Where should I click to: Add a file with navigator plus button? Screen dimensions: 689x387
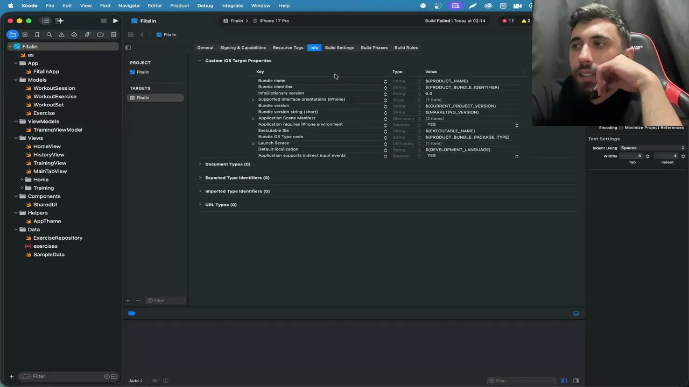[11, 376]
